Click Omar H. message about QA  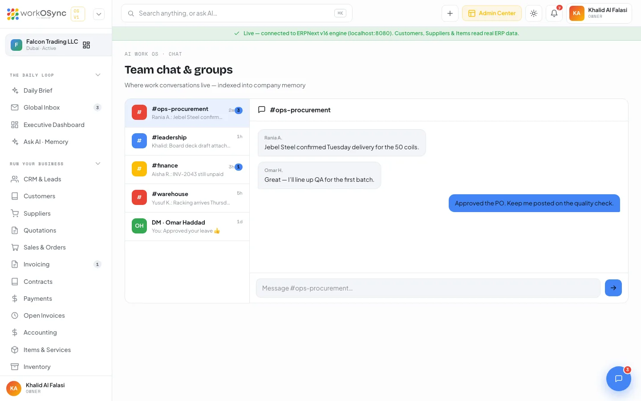pyautogui.click(x=320, y=175)
